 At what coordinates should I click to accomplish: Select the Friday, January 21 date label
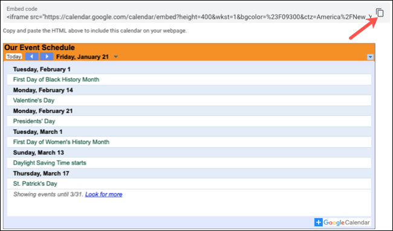tap(82, 57)
